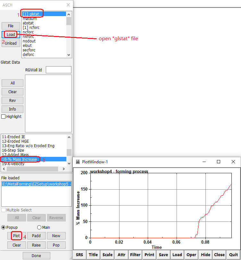Click the Plot button

point(17,236)
